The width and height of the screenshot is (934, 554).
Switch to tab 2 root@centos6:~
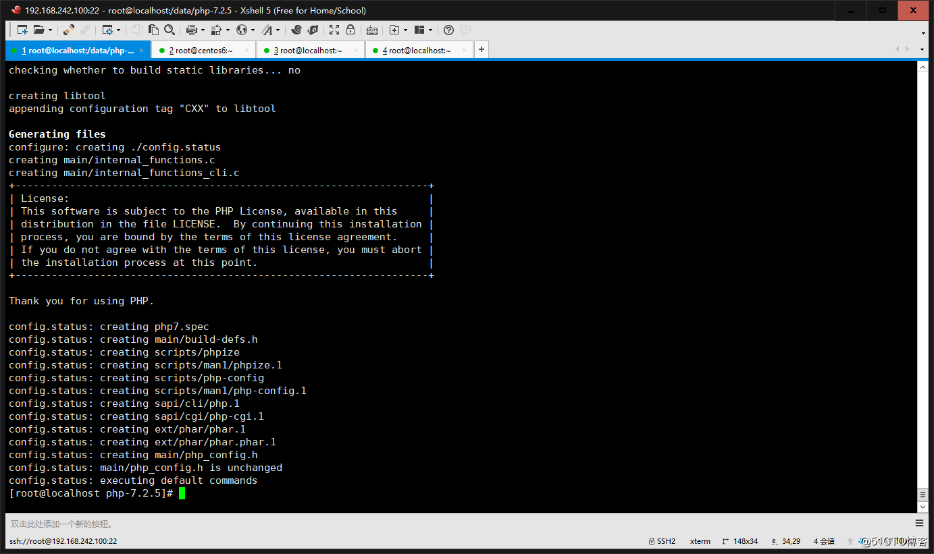pyautogui.click(x=203, y=51)
